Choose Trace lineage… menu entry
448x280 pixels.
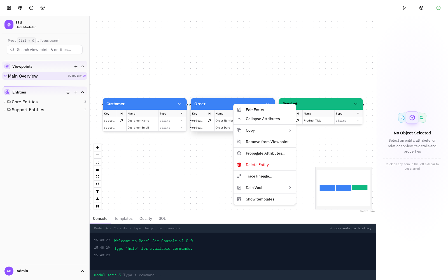point(265,176)
